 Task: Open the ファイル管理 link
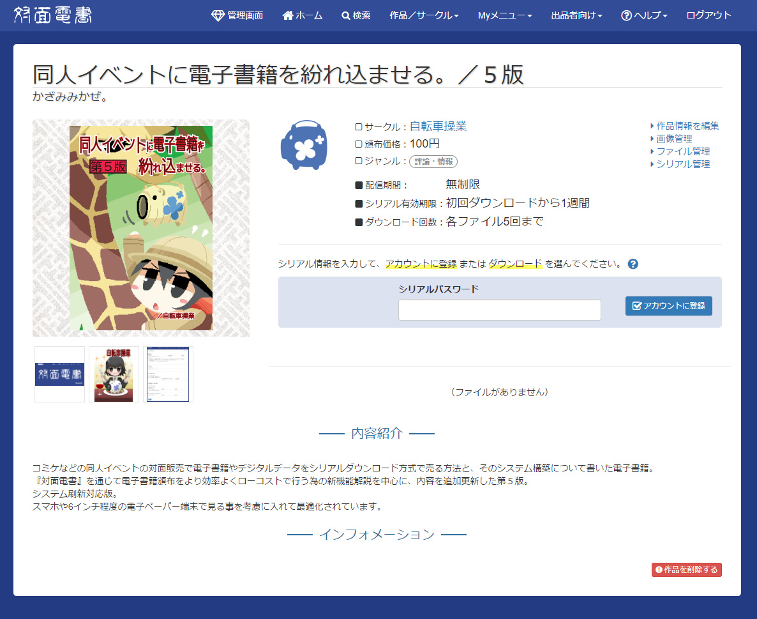pyautogui.click(x=683, y=151)
